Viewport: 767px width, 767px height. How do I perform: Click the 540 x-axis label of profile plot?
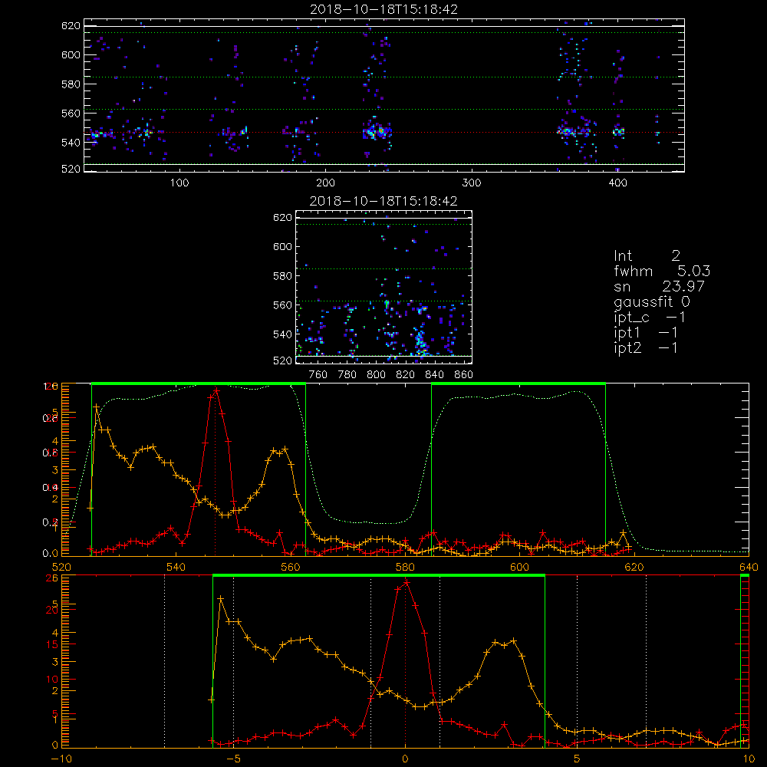176,568
